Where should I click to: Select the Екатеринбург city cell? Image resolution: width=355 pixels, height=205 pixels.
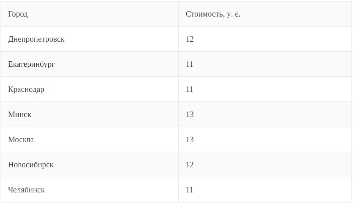pos(31,64)
